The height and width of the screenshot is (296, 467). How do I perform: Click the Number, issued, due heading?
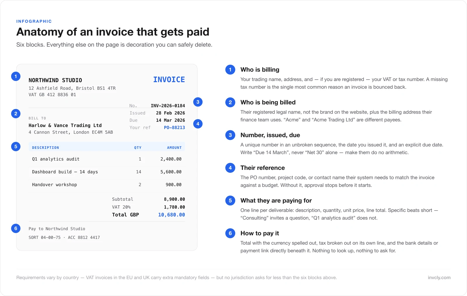[x=270, y=135]
